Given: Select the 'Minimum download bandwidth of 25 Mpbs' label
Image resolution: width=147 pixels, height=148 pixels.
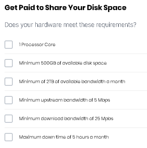Looking at the screenshot, I should pyautogui.click(x=66, y=118).
